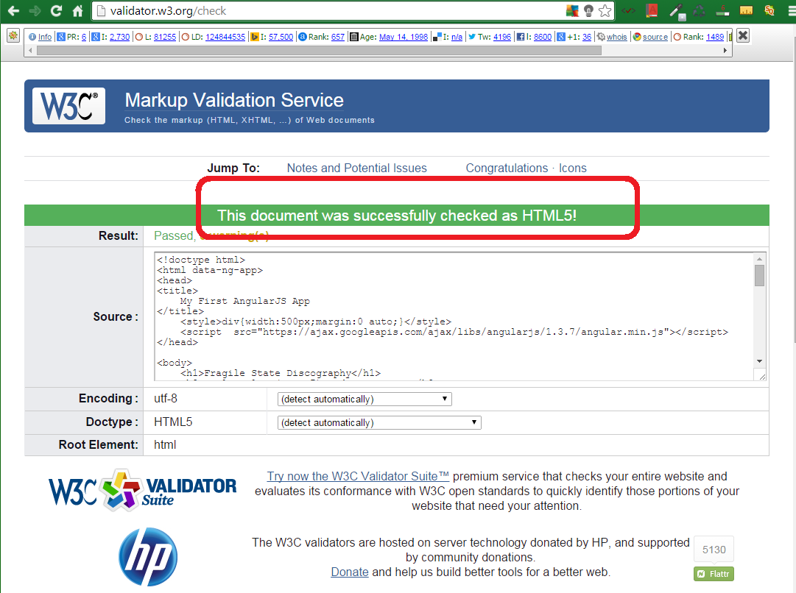Toggle the bookmark star for this page
Viewport: 796px width, 593px height.
pyautogui.click(x=604, y=12)
